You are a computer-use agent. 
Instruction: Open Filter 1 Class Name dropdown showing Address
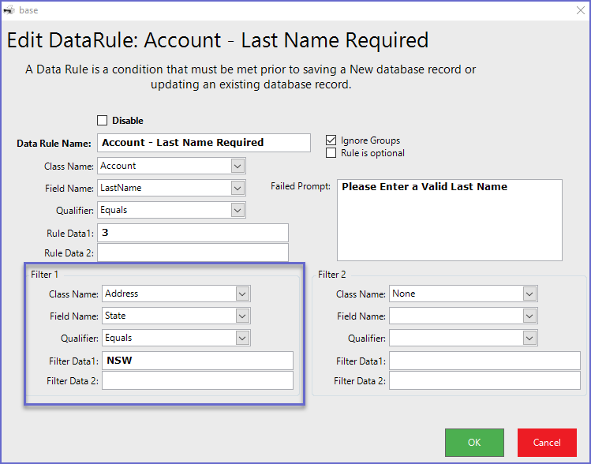(242, 294)
